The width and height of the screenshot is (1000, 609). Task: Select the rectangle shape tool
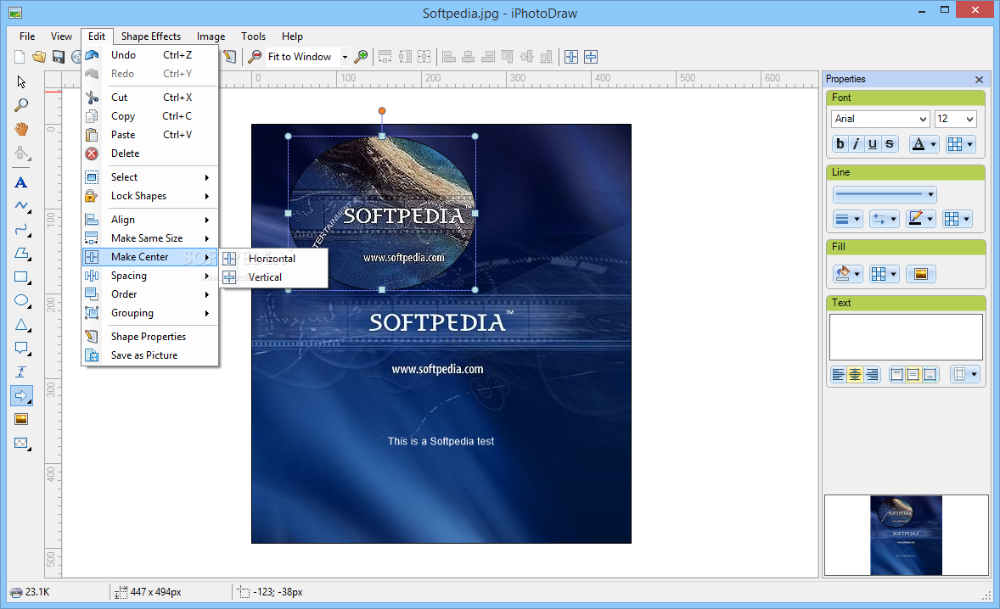click(x=21, y=277)
